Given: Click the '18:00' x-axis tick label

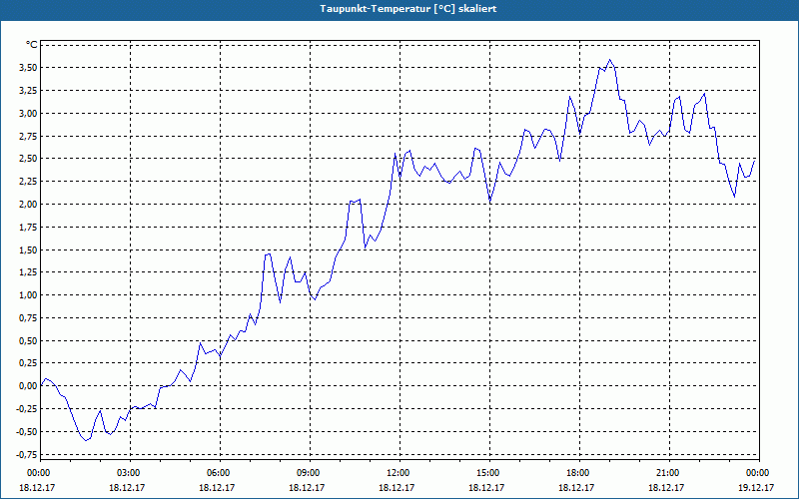Looking at the screenshot, I should [x=579, y=473].
